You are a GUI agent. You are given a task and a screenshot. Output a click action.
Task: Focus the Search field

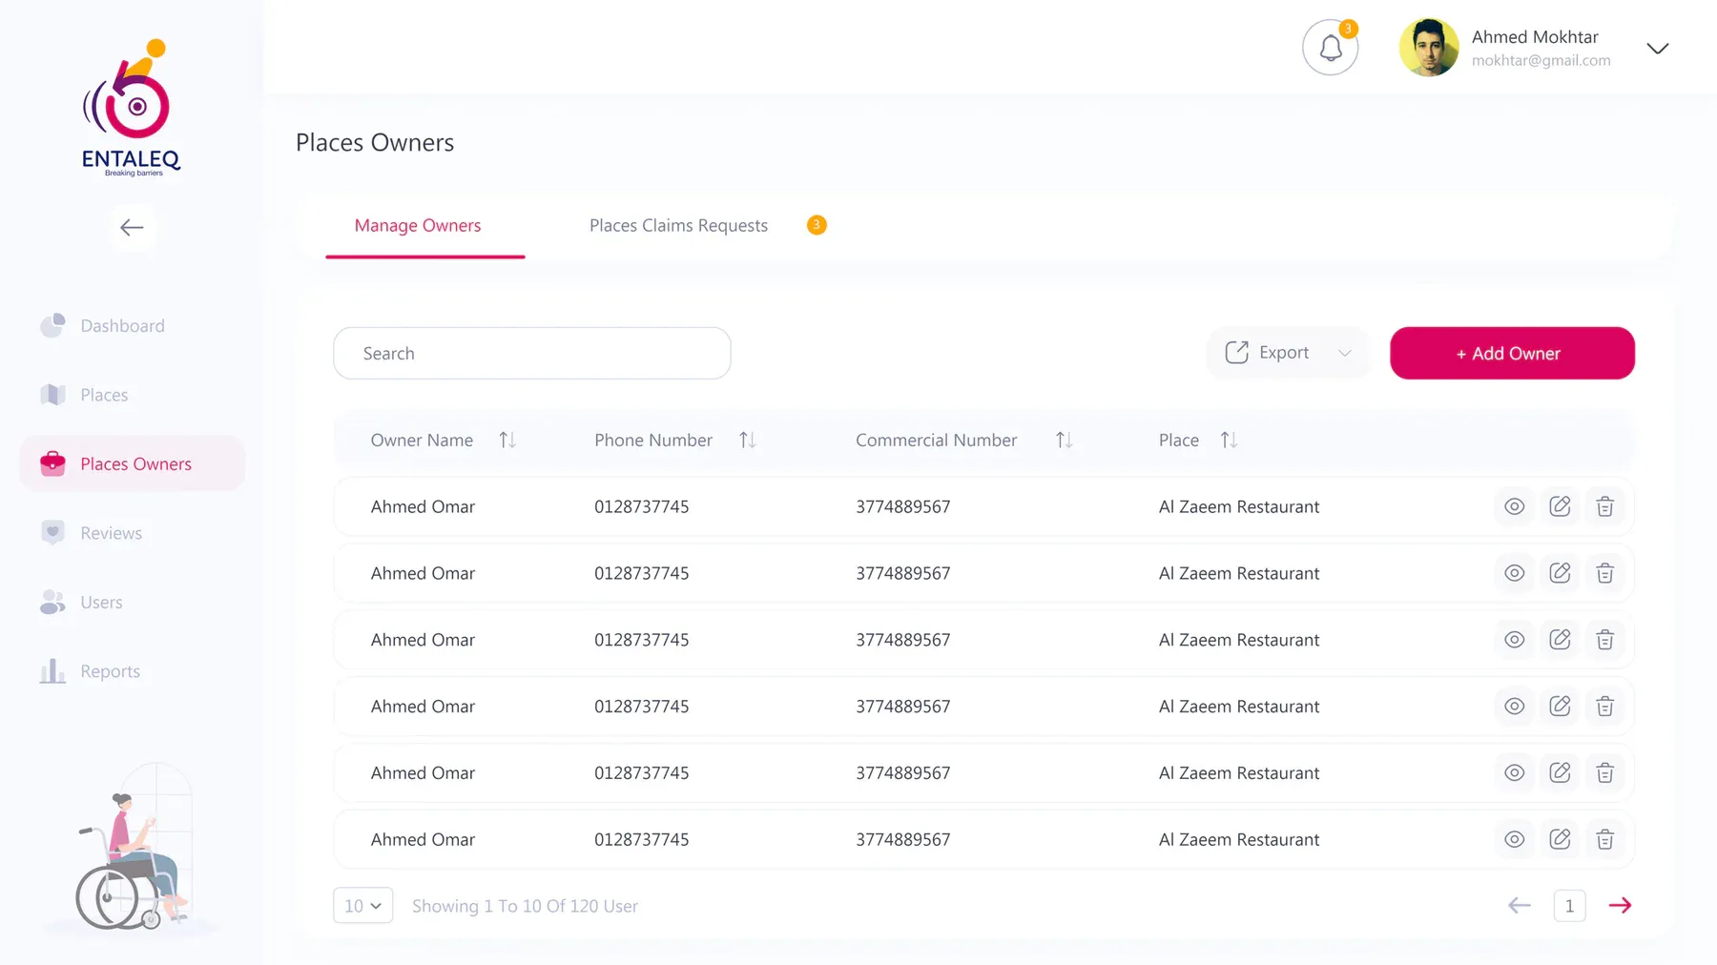[x=532, y=354]
